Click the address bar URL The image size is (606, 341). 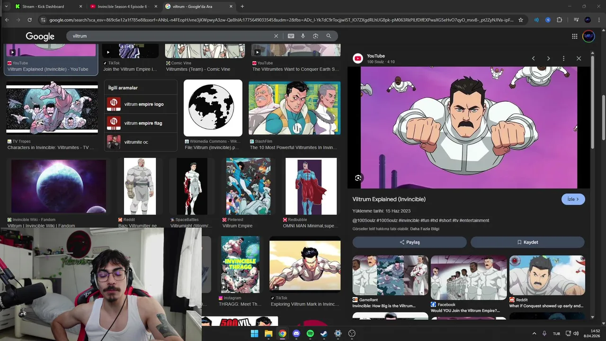click(x=281, y=20)
